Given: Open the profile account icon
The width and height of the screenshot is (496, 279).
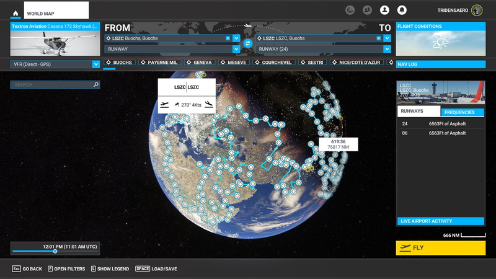Looking at the screenshot, I should coord(384,10).
